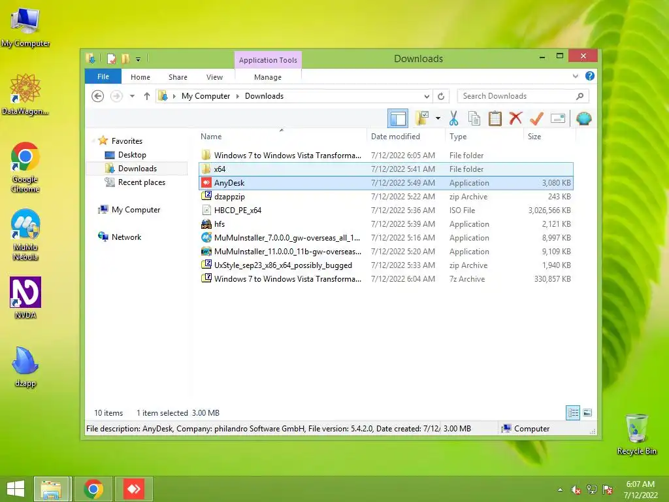Expand the address bar history dropdown
The height and width of the screenshot is (502, 669).
[x=427, y=96]
